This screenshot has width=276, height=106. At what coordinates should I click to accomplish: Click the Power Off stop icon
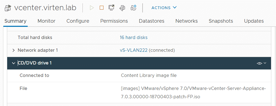(x=102, y=8)
